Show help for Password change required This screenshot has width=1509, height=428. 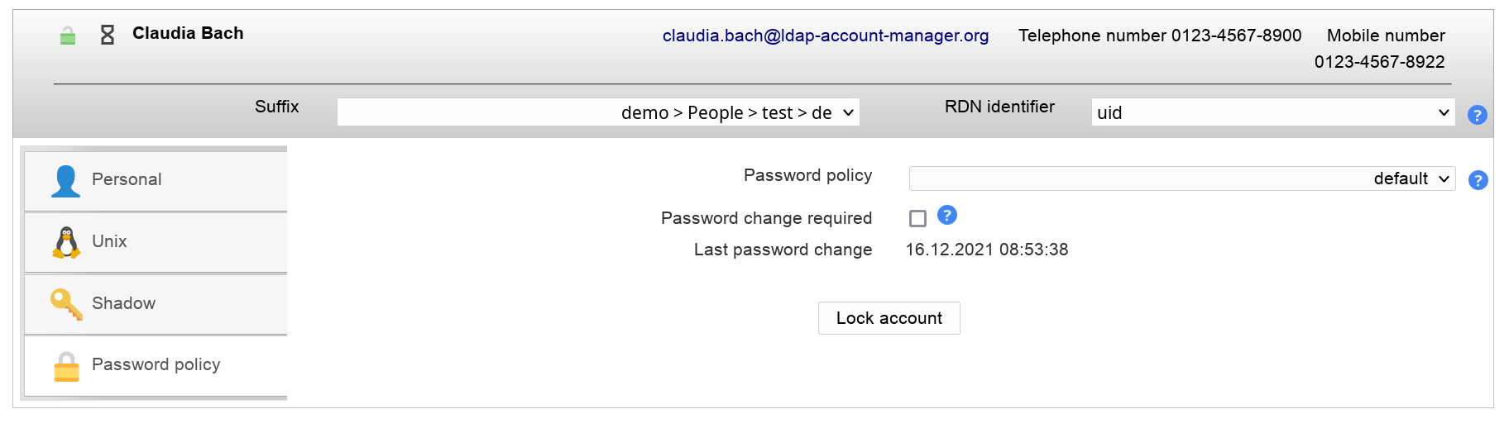click(x=947, y=216)
